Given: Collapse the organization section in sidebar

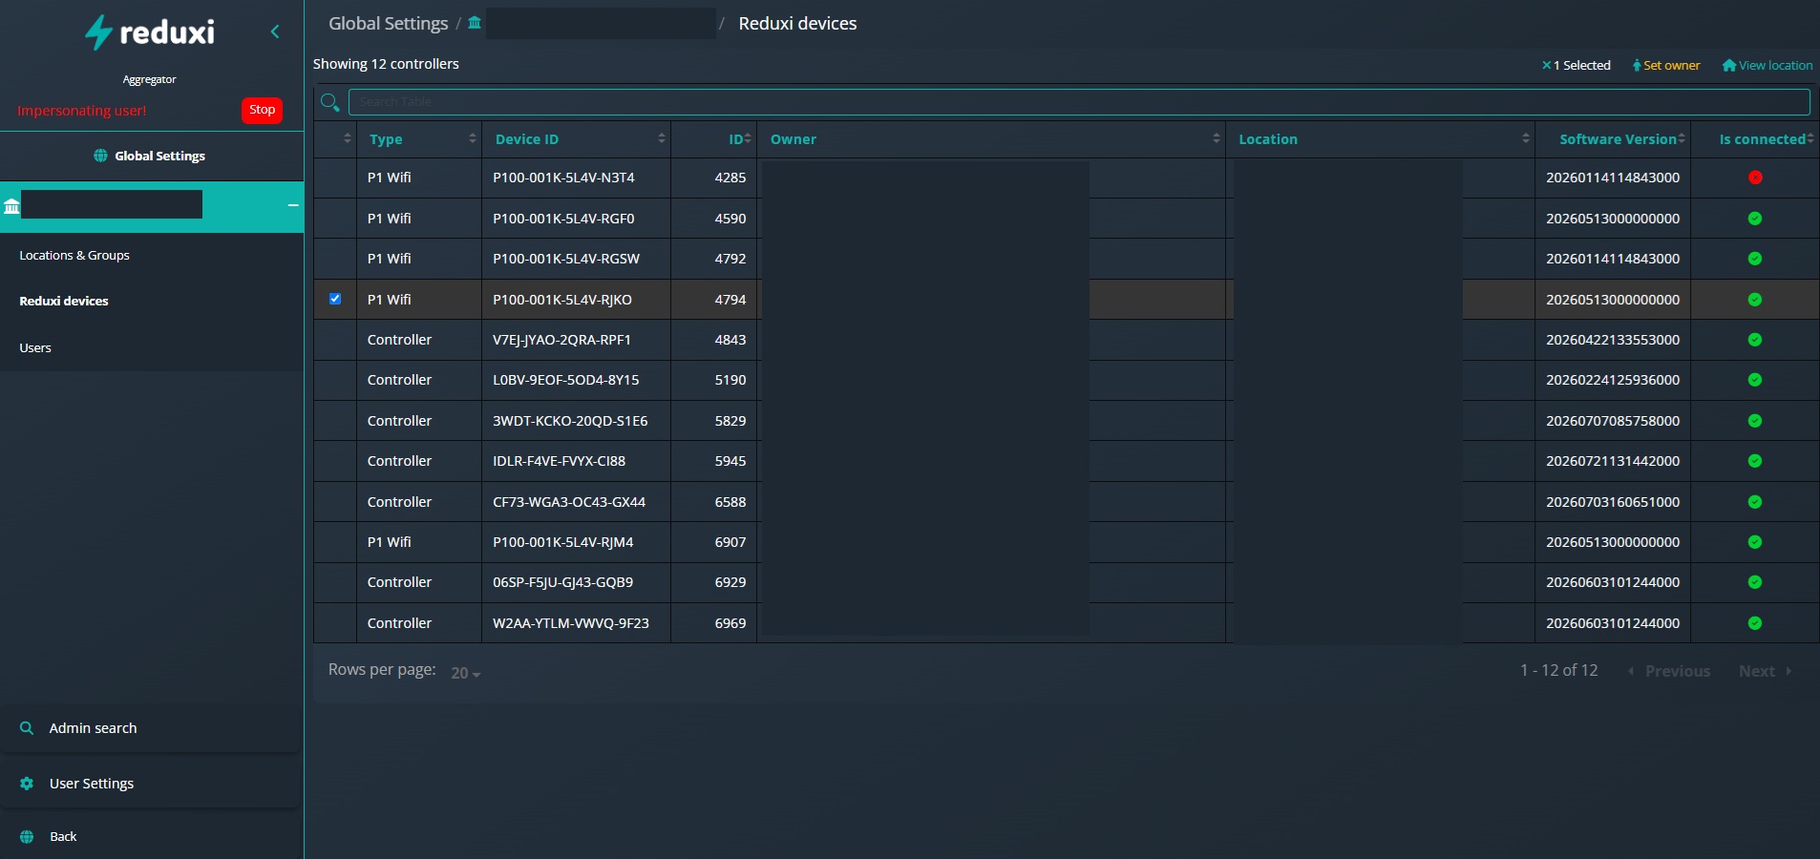Looking at the screenshot, I should pyautogui.click(x=293, y=205).
